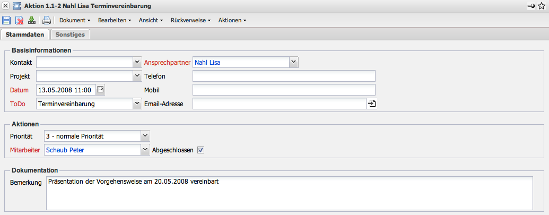Open the Rückverweise menu
The height and width of the screenshot is (215, 549).
coord(190,21)
